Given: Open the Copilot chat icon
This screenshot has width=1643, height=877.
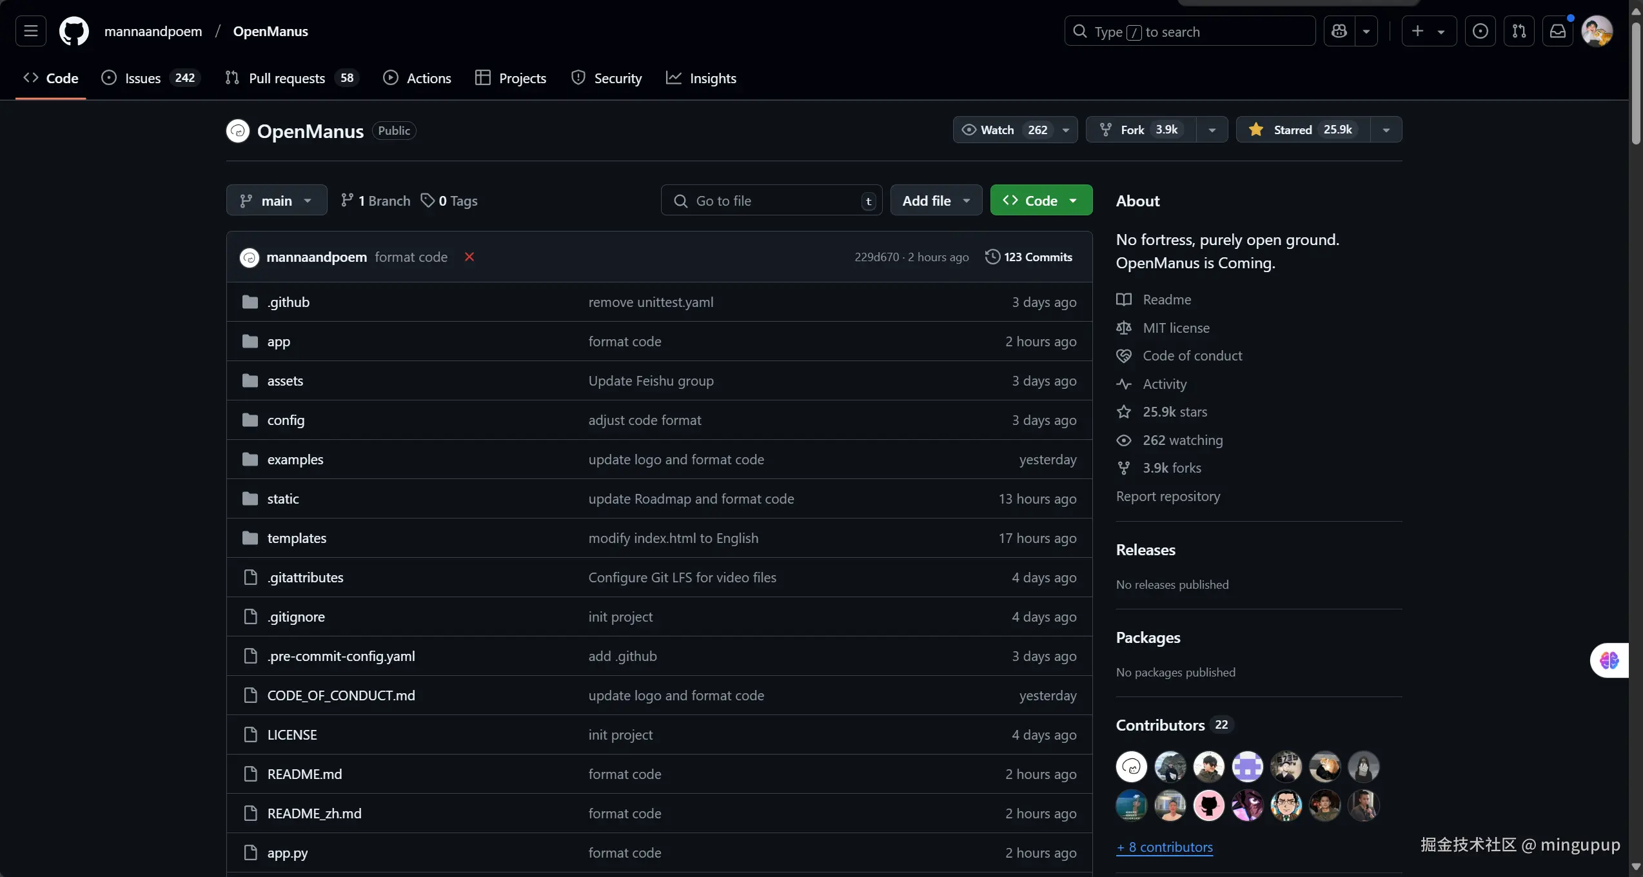Looking at the screenshot, I should (1339, 31).
